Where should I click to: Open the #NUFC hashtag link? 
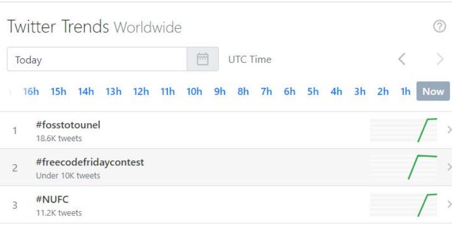point(52,199)
